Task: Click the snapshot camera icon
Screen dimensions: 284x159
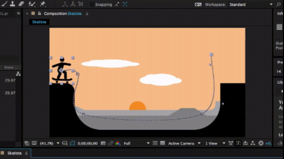Action: pos(103,143)
